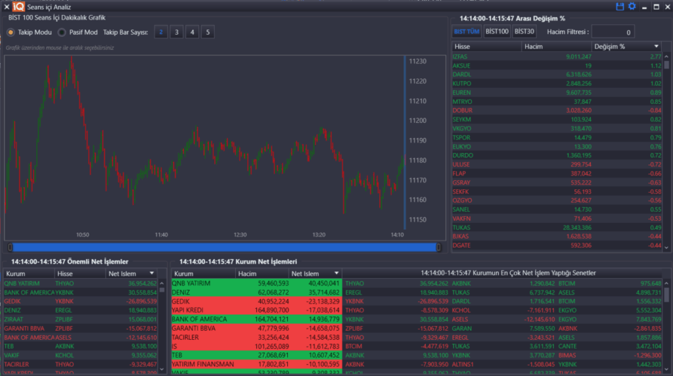Select TEB AKBNK row in Önemli Net İşlemler
The height and width of the screenshot is (376, 673).
click(81, 346)
